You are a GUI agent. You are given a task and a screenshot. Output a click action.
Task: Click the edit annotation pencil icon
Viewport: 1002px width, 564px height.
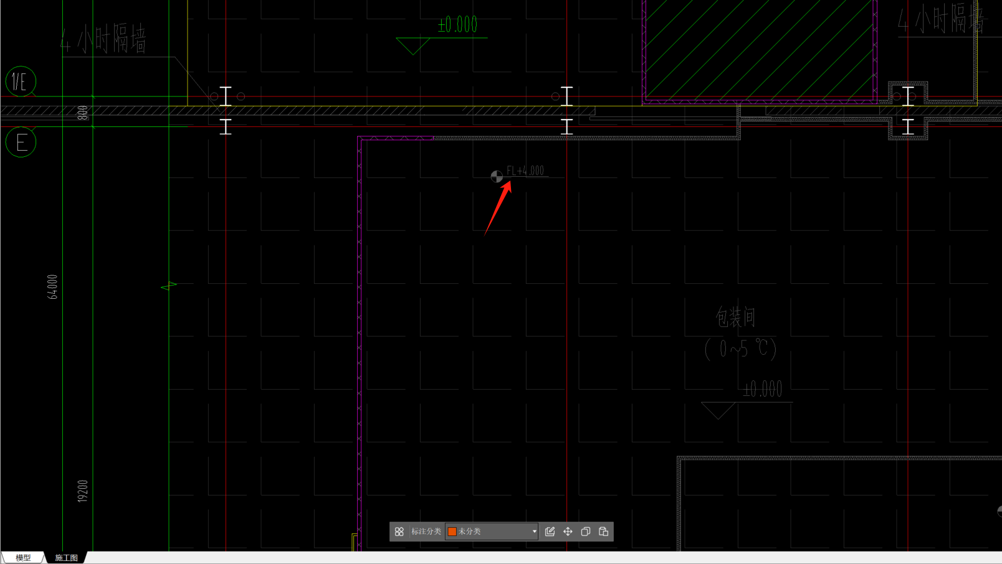coord(550,532)
